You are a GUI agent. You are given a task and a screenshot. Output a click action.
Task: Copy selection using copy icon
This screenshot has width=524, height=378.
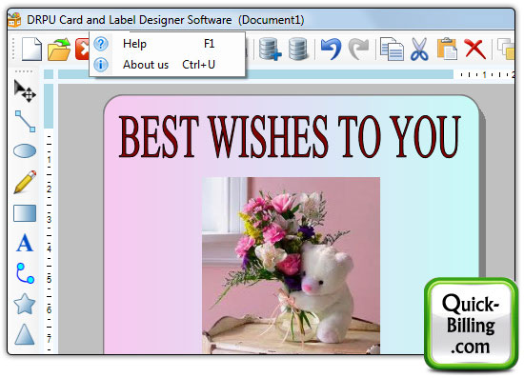point(392,50)
